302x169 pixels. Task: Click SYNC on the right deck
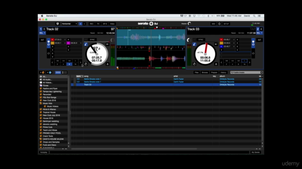click(201, 39)
